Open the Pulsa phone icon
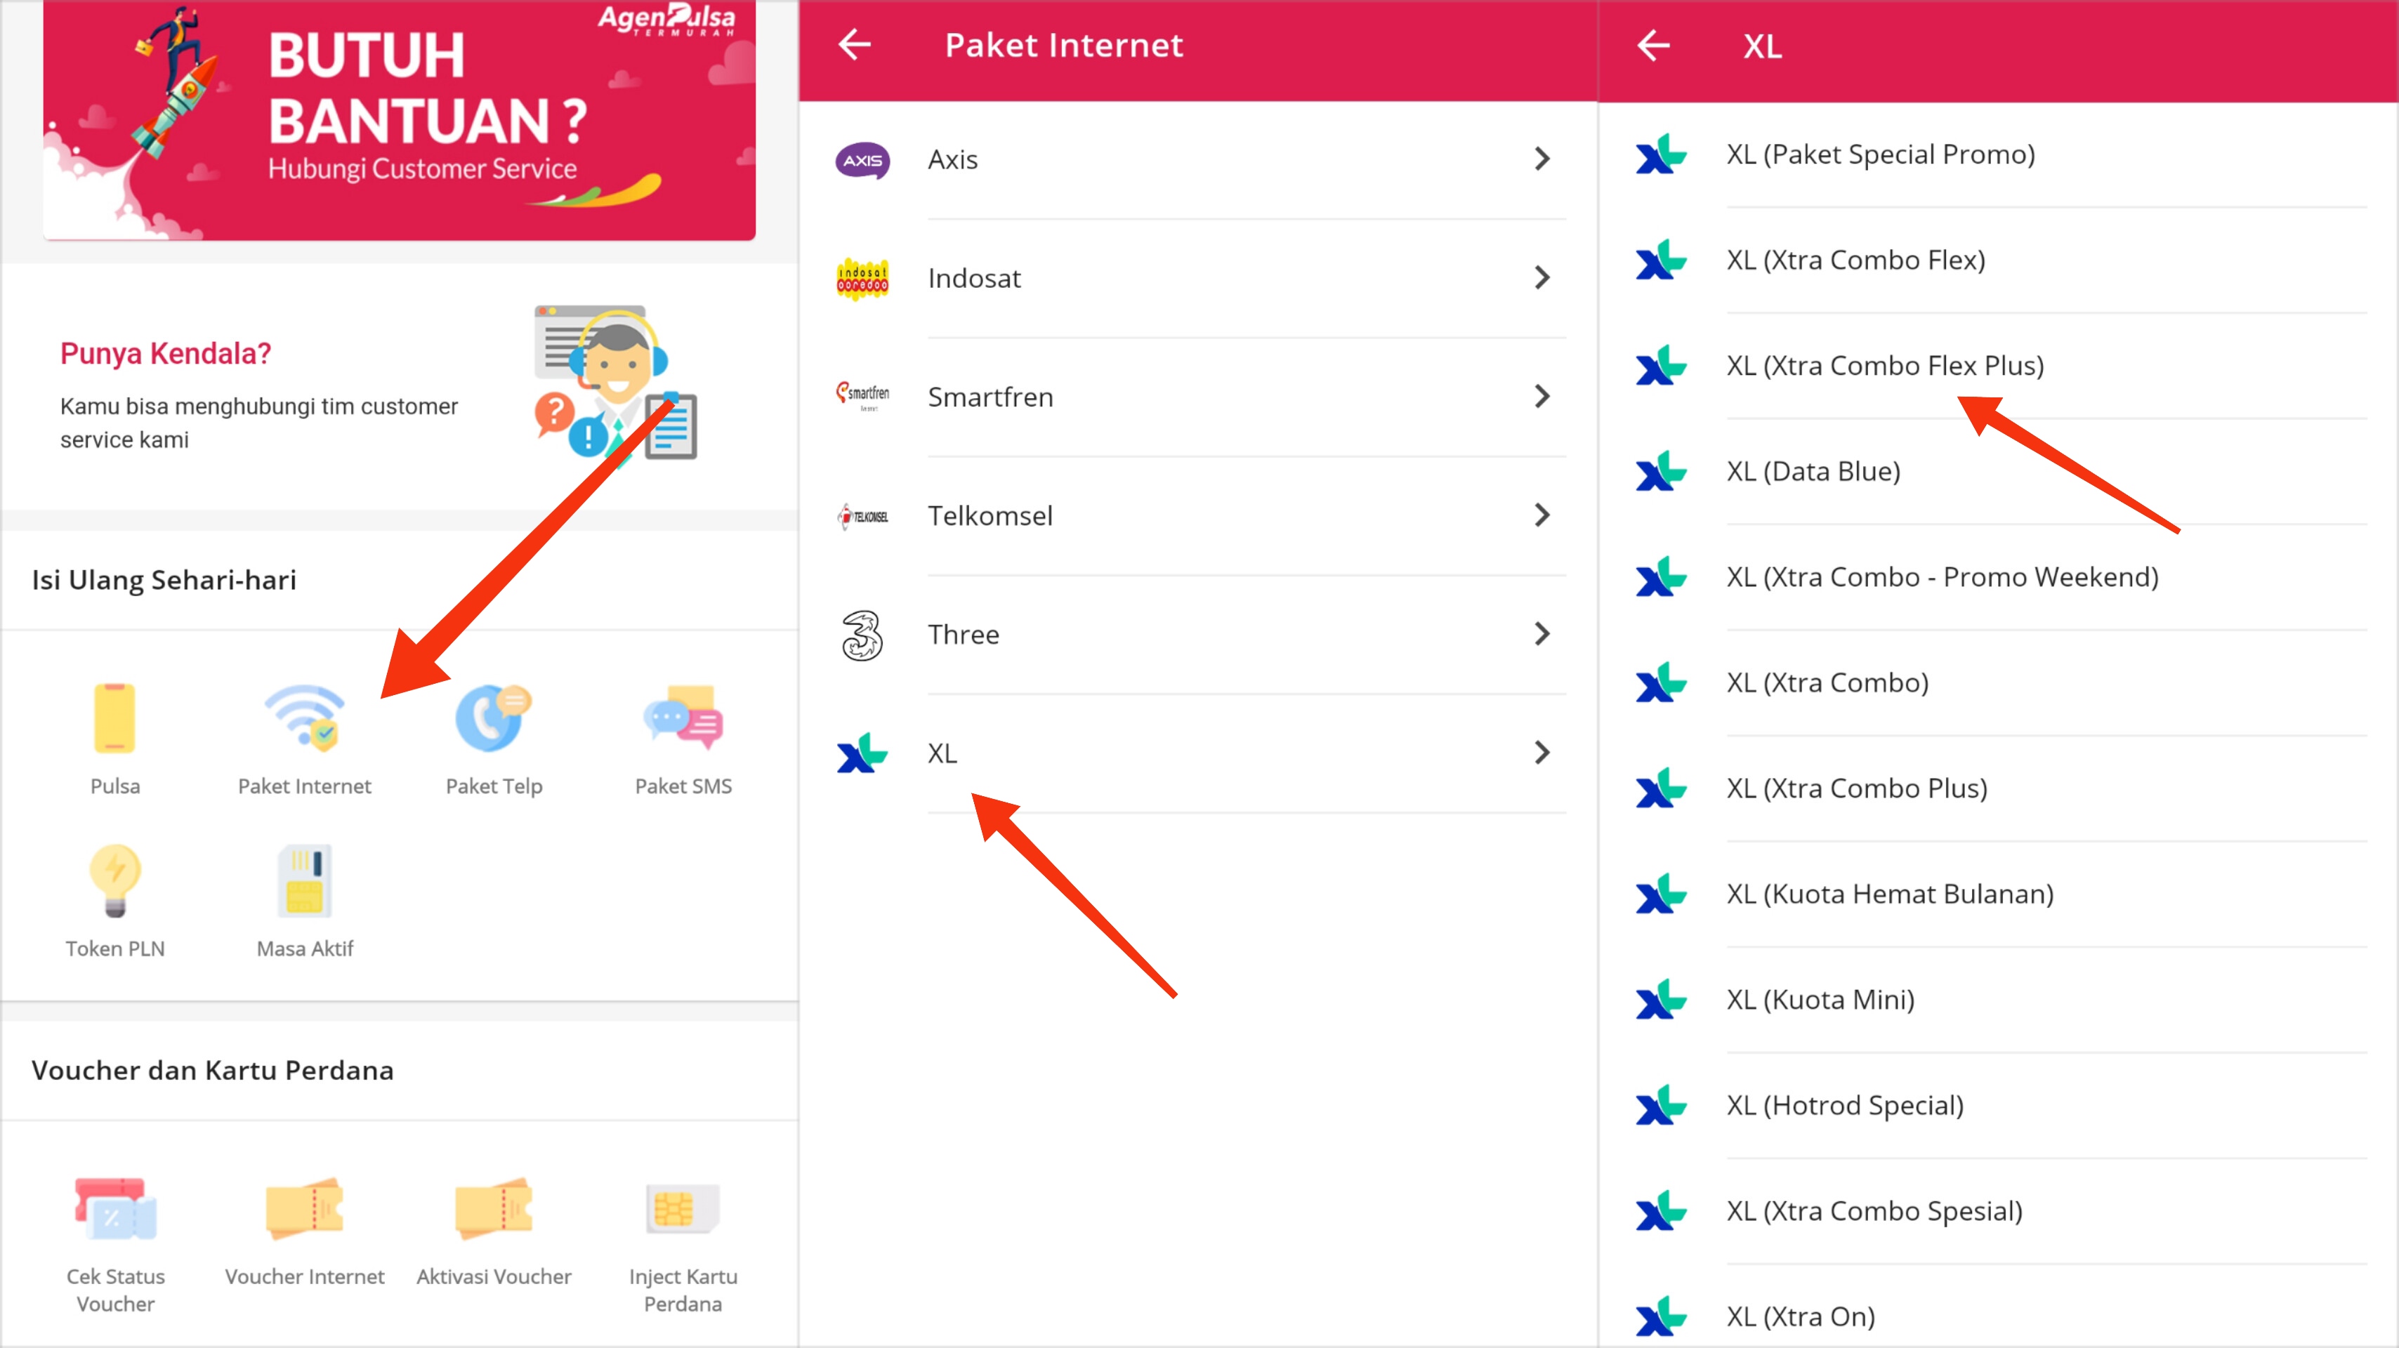 click(114, 718)
